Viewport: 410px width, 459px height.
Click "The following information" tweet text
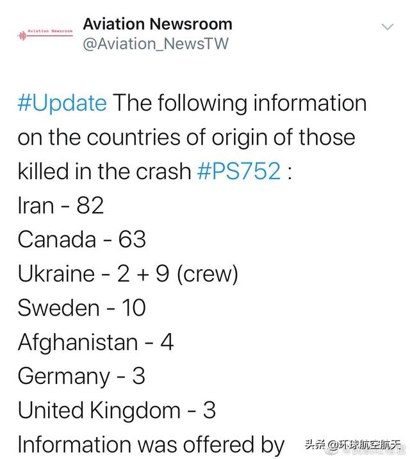[x=240, y=103]
